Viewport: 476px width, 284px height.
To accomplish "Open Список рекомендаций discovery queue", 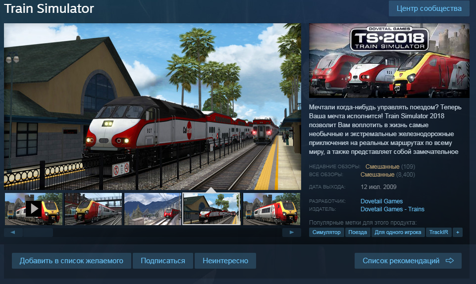I will [408, 261].
